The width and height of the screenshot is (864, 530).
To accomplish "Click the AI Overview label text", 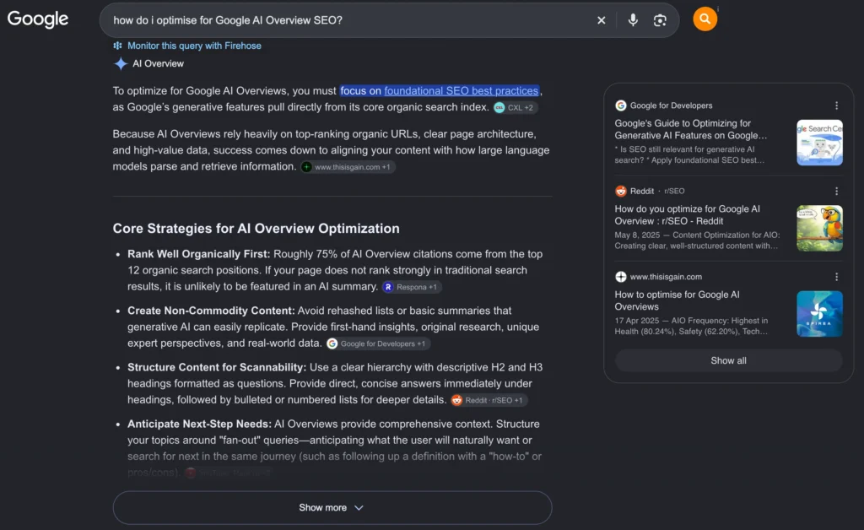I will click(158, 64).
